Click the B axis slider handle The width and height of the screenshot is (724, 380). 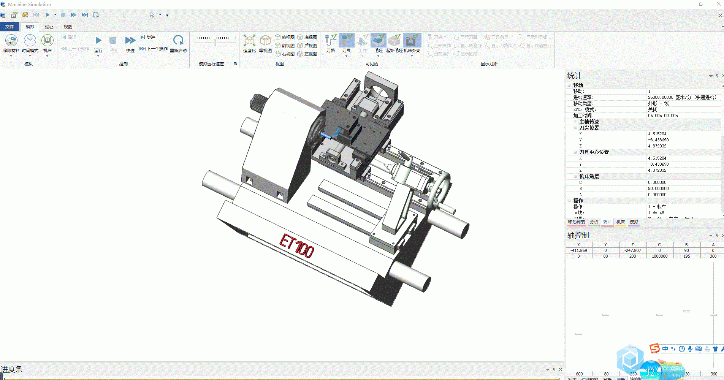[x=687, y=311]
